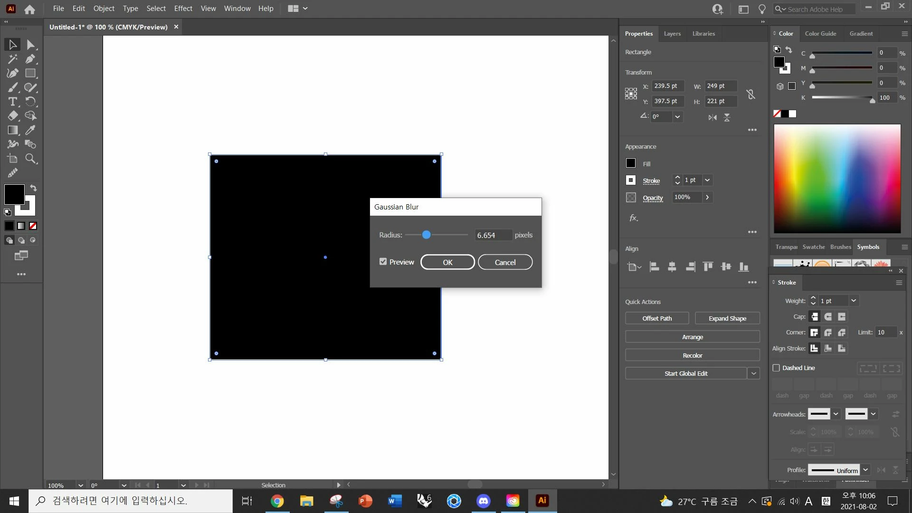Uncheck the Preview checkbox in Gaussian Blur
Screen dimensions: 912x513
pyautogui.click(x=383, y=262)
